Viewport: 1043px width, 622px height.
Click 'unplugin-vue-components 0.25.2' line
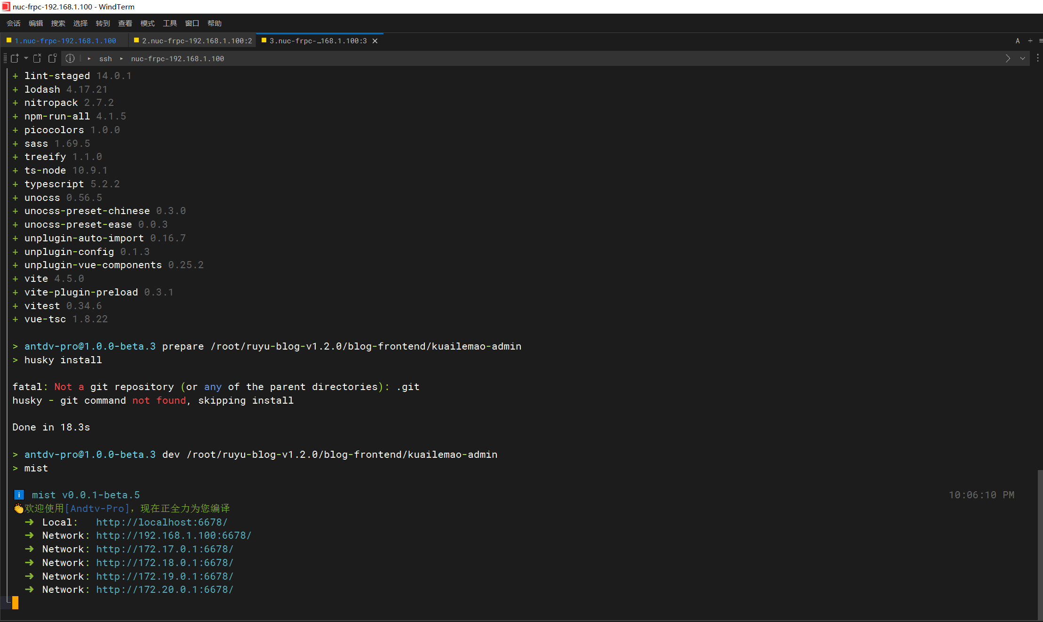coord(108,265)
